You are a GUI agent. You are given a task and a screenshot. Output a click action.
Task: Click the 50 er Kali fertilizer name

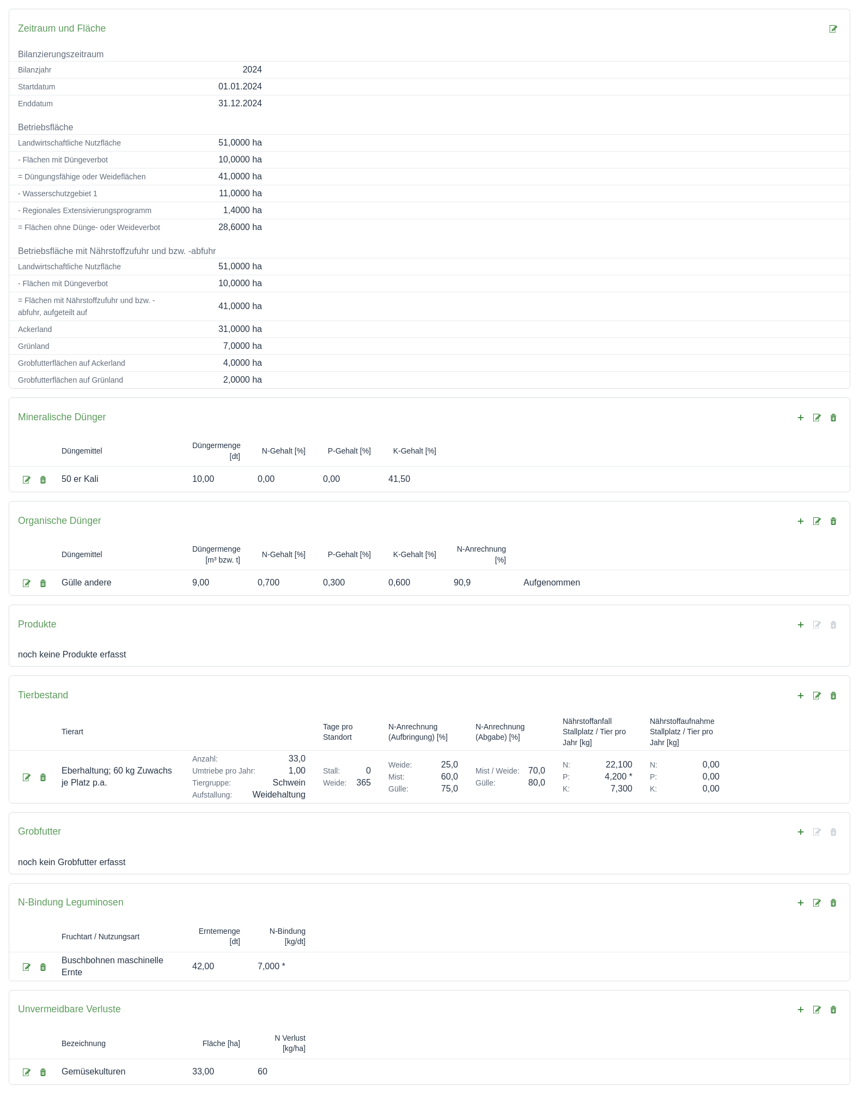tap(80, 479)
